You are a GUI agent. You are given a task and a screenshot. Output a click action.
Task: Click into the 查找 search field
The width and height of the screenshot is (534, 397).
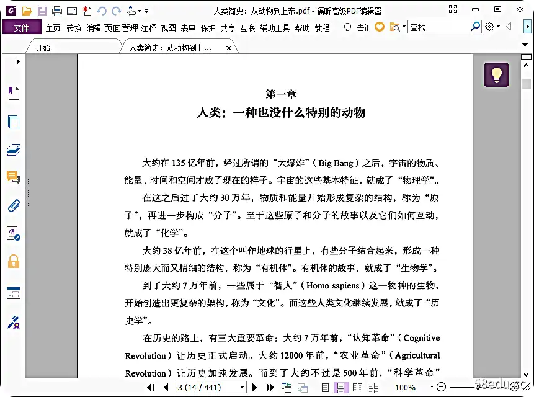tap(438, 27)
